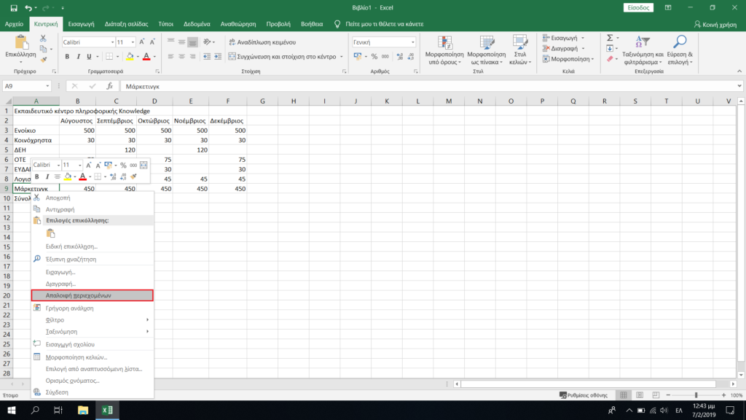Click the Windows Start button
This screenshot has height=420, width=746.
(x=12, y=410)
